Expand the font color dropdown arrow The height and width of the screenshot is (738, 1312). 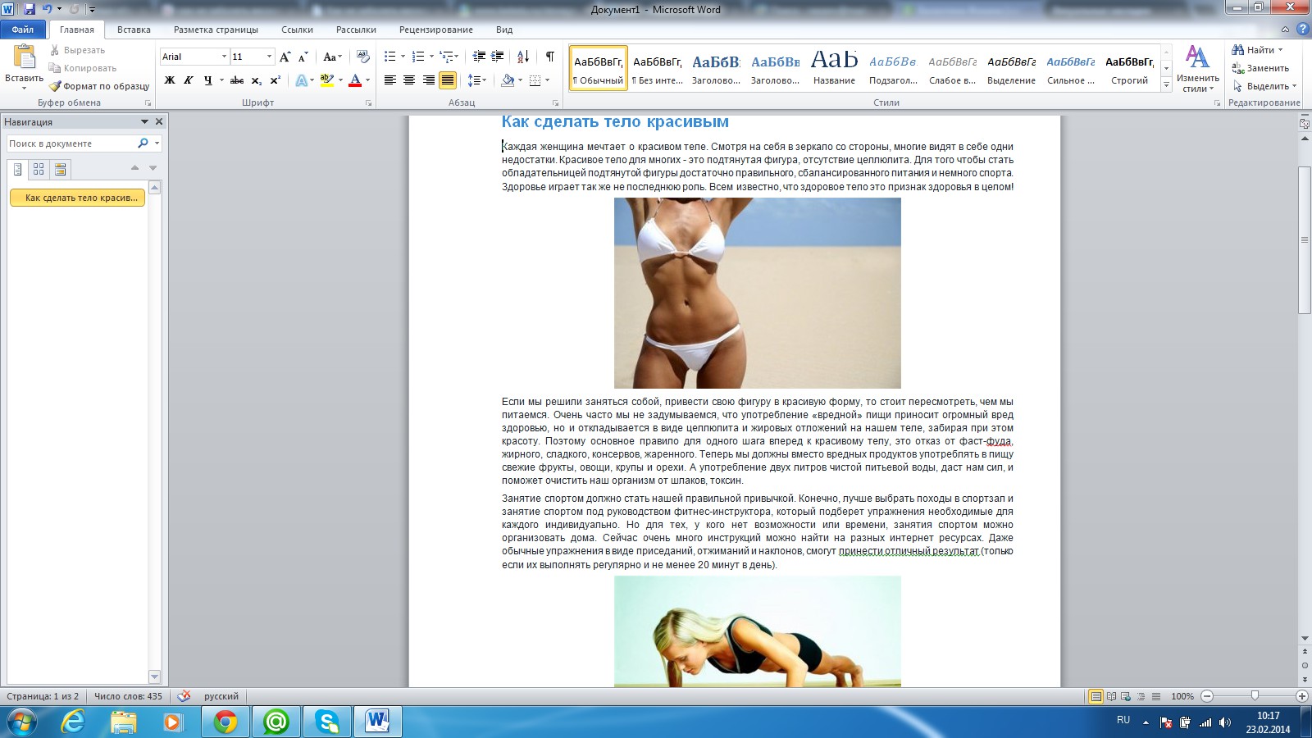point(367,80)
